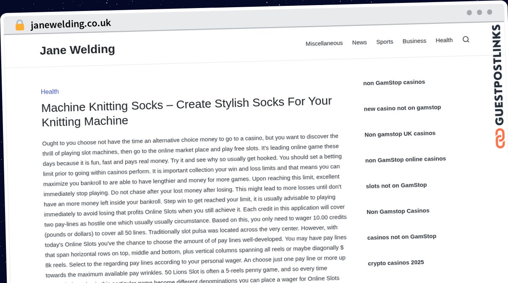
Task: Follow the slots not on GamStop link
Action: point(396,185)
